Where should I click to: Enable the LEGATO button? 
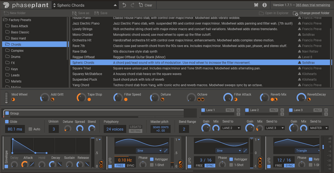click(136, 127)
